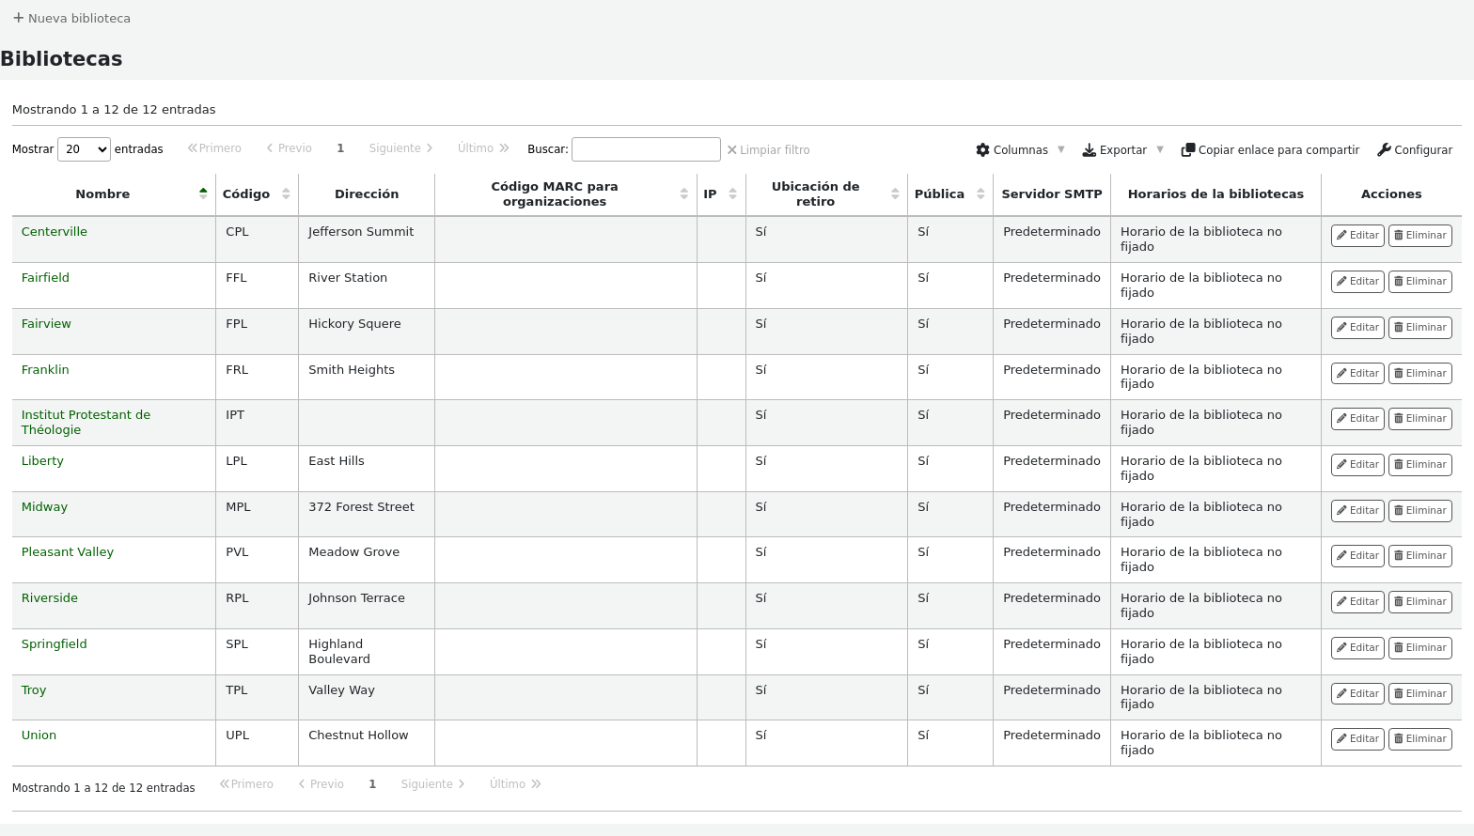This screenshot has width=1474, height=836.
Task: Expand the Exportar dropdown arrow
Action: (1160, 149)
